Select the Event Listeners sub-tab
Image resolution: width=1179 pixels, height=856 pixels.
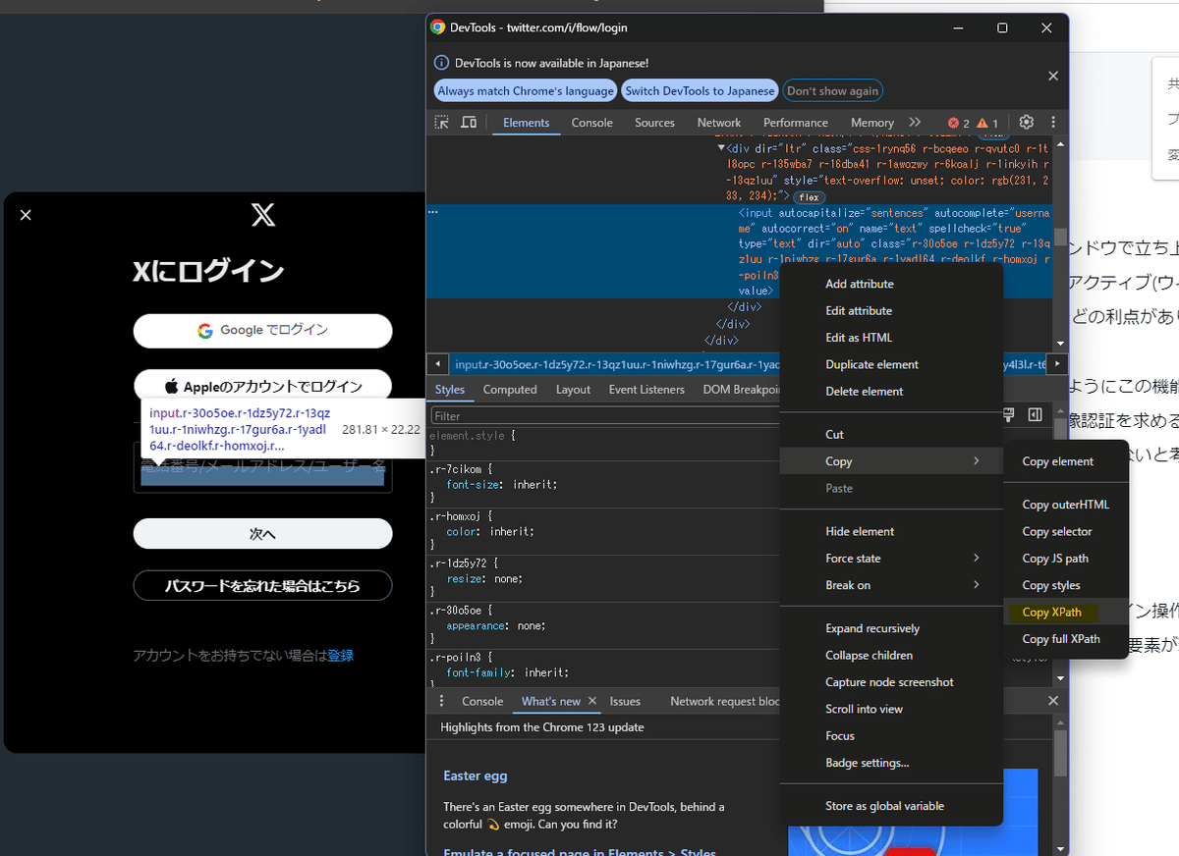pos(646,390)
